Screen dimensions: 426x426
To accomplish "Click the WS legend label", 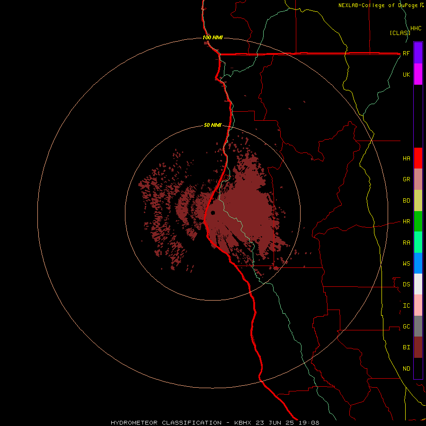I will click(406, 264).
